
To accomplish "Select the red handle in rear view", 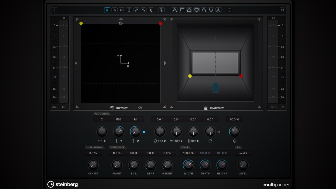I will (241, 76).
